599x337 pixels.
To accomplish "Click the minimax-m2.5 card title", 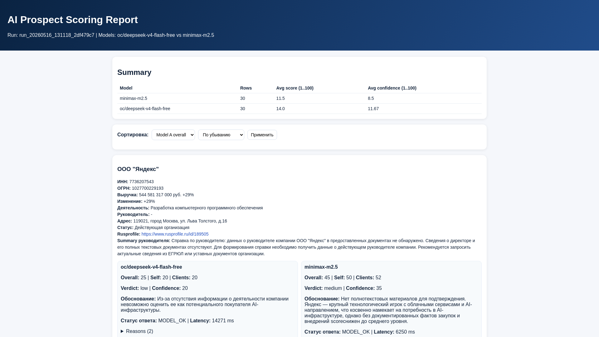I will click(321, 267).
